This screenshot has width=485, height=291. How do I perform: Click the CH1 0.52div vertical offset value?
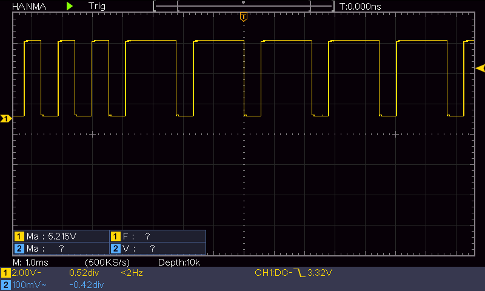point(85,273)
